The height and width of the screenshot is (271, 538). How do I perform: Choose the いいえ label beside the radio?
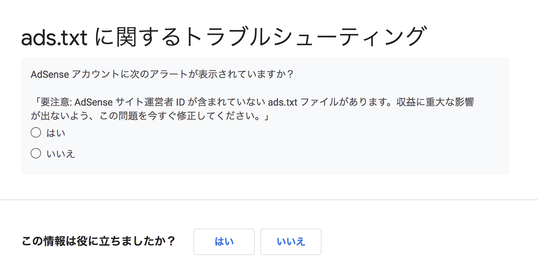tap(61, 154)
